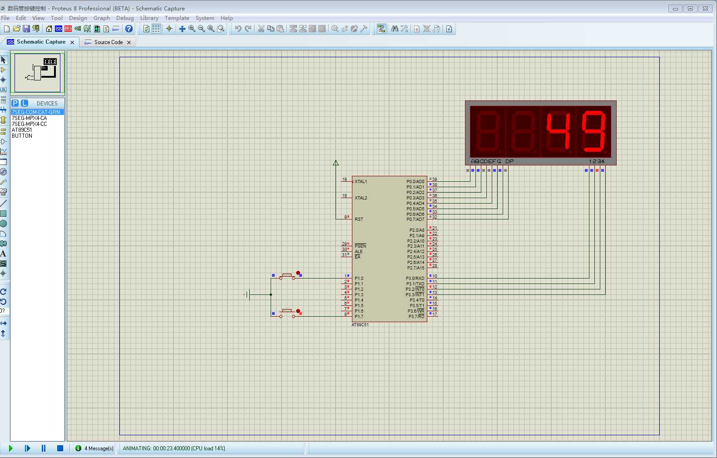
Task: Open the '4 Message(s)' simulation log
Action: tap(94, 448)
